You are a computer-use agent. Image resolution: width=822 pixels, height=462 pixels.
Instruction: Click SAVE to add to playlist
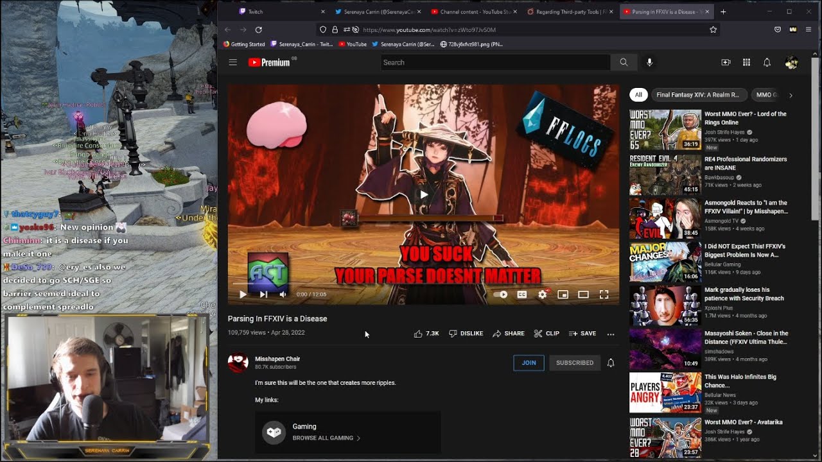pyautogui.click(x=582, y=334)
